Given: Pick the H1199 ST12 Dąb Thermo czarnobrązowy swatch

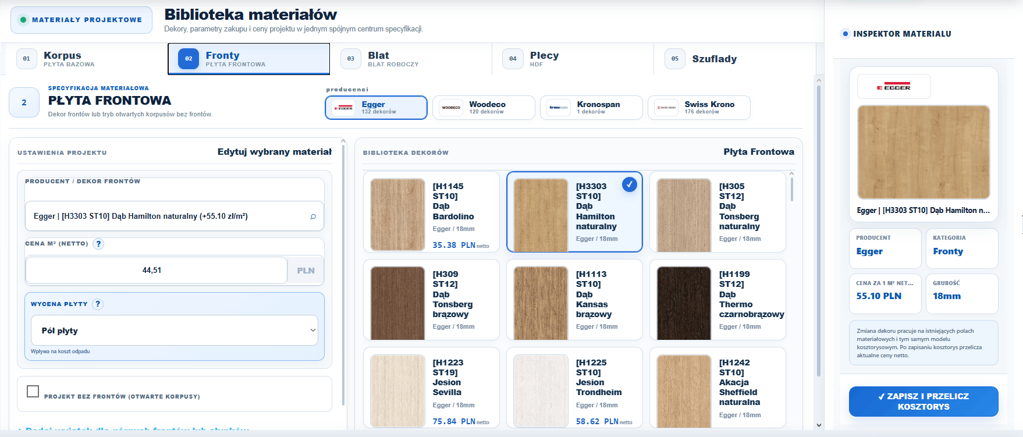Looking at the screenshot, I should point(684,303).
